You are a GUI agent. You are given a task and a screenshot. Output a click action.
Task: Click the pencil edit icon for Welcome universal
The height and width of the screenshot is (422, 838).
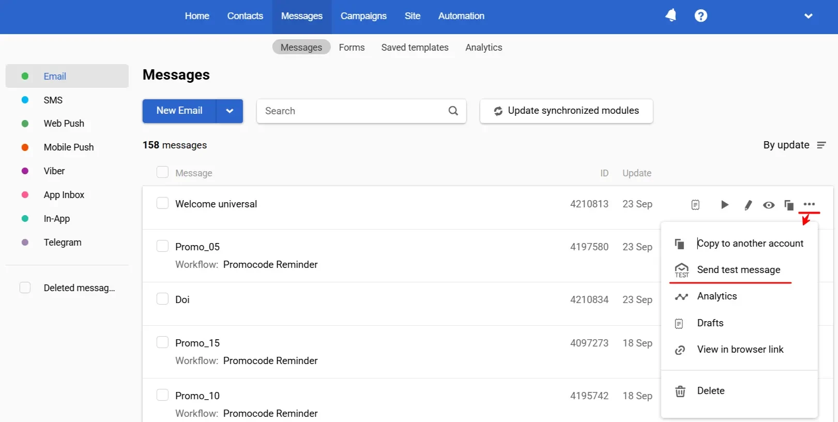pos(748,205)
